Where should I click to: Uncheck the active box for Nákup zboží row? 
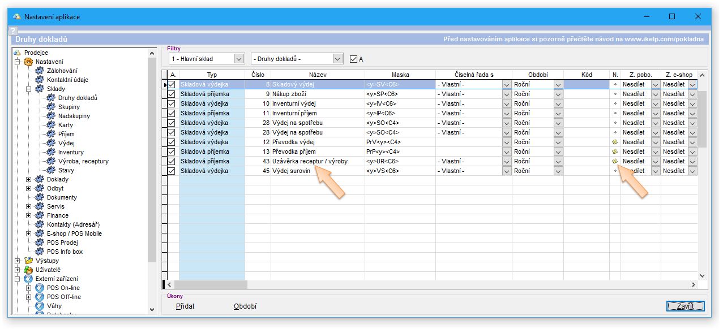[x=172, y=94]
